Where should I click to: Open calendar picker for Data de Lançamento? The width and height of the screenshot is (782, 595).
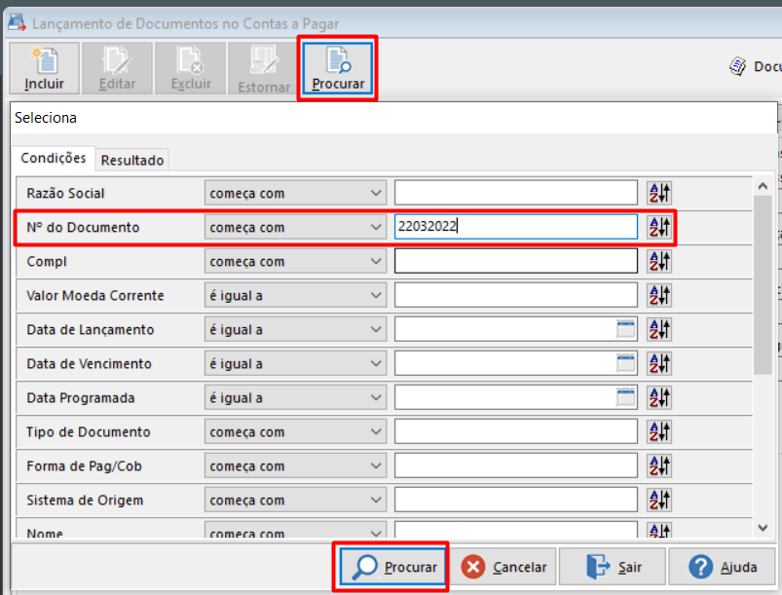click(625, 329)
